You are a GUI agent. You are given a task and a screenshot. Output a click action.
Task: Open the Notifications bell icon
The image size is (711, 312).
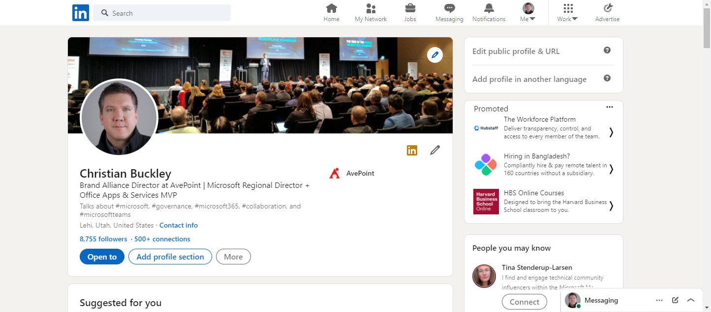(489, 8)
